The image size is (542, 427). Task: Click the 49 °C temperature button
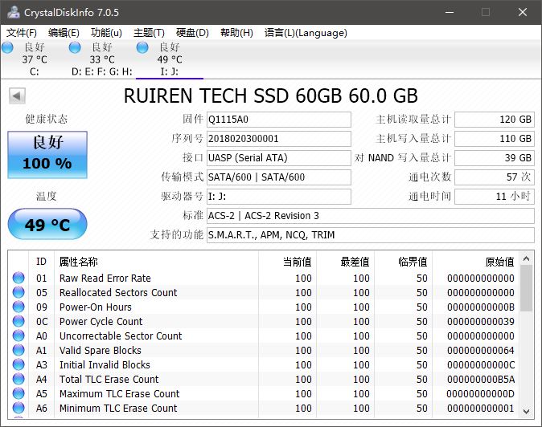click(x=47, y=224)
